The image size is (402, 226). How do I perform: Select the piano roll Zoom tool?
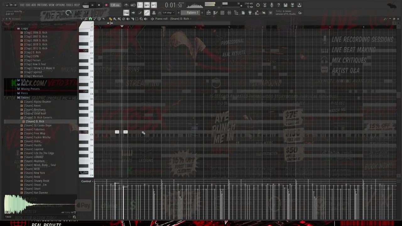(x=141, y=19)
